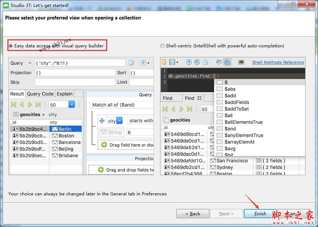Click green plus next to Drag field here
The height and width of the screenshot is (227, 318).
click(x=104, y=145)
